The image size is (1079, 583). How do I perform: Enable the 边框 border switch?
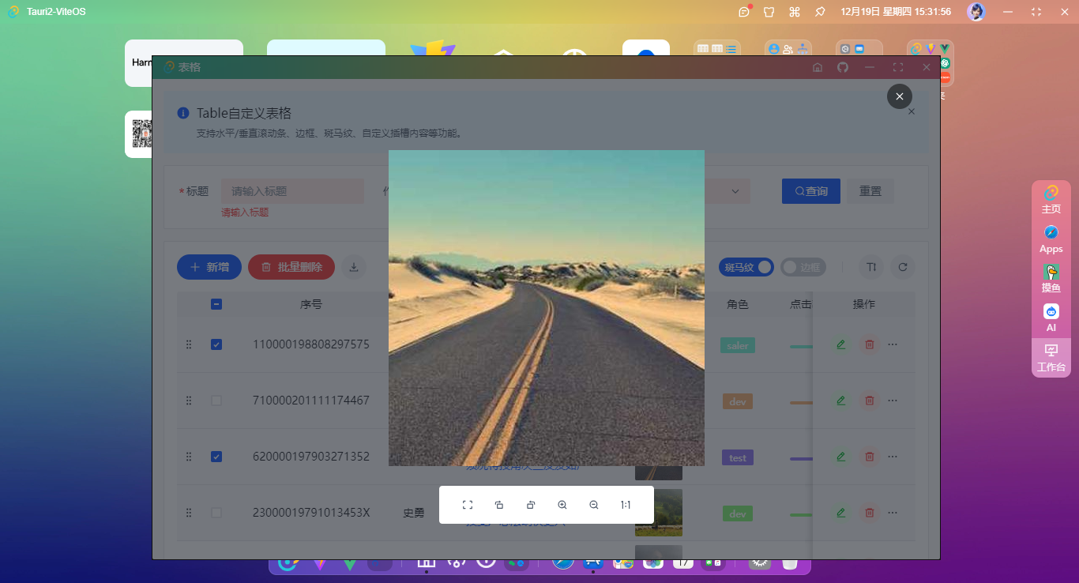point(803,267)
